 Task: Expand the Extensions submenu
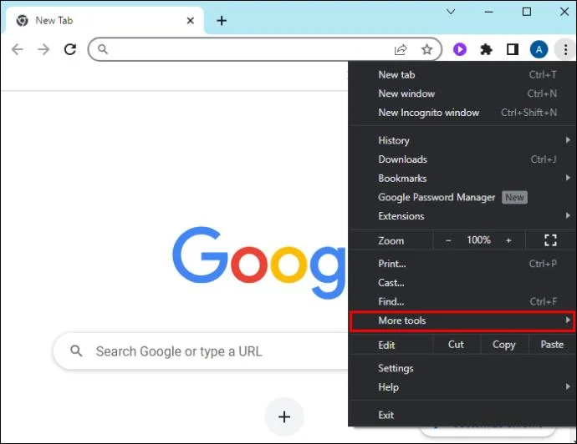pyautogui.click(x=462, y=216)
